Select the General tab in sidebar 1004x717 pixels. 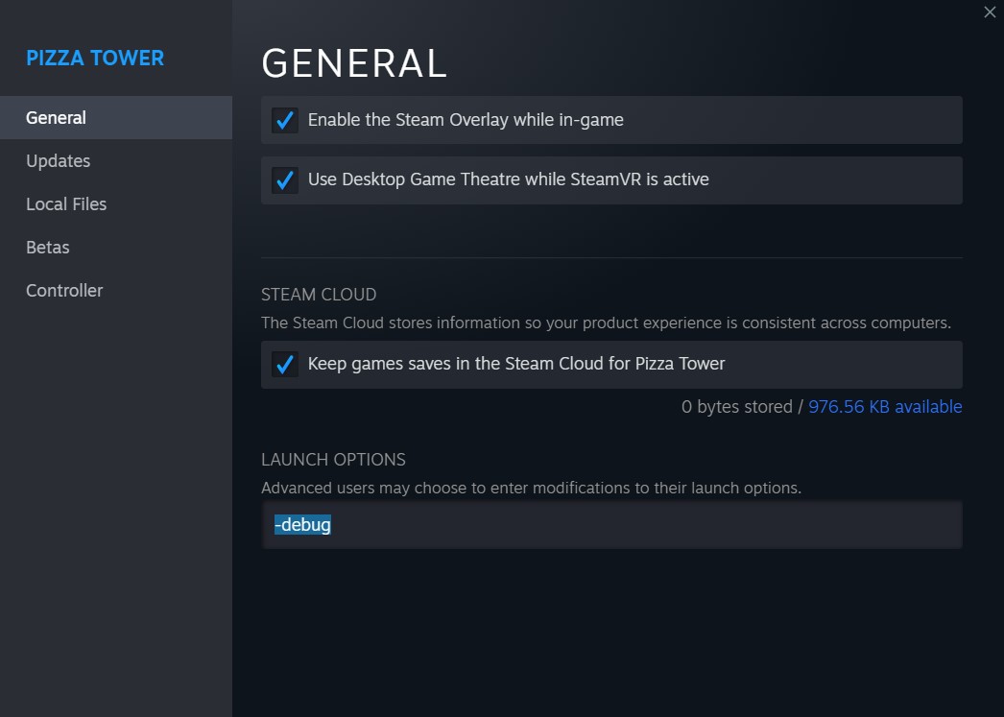(56, 118)
